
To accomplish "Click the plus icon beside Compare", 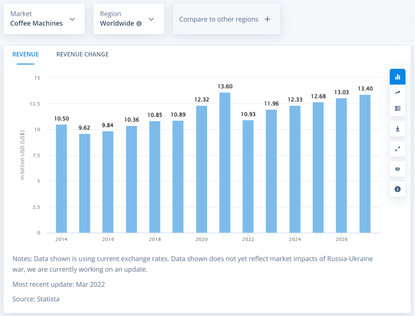I will coord(267,19).
